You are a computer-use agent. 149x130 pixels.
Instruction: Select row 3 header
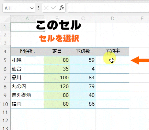5,43
